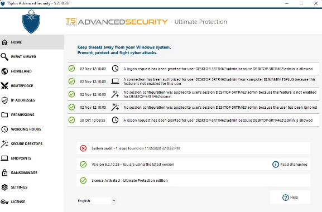The height and width of the screenshot is (212, 322).
Task: Click the Help button
Action: [290, 197]
